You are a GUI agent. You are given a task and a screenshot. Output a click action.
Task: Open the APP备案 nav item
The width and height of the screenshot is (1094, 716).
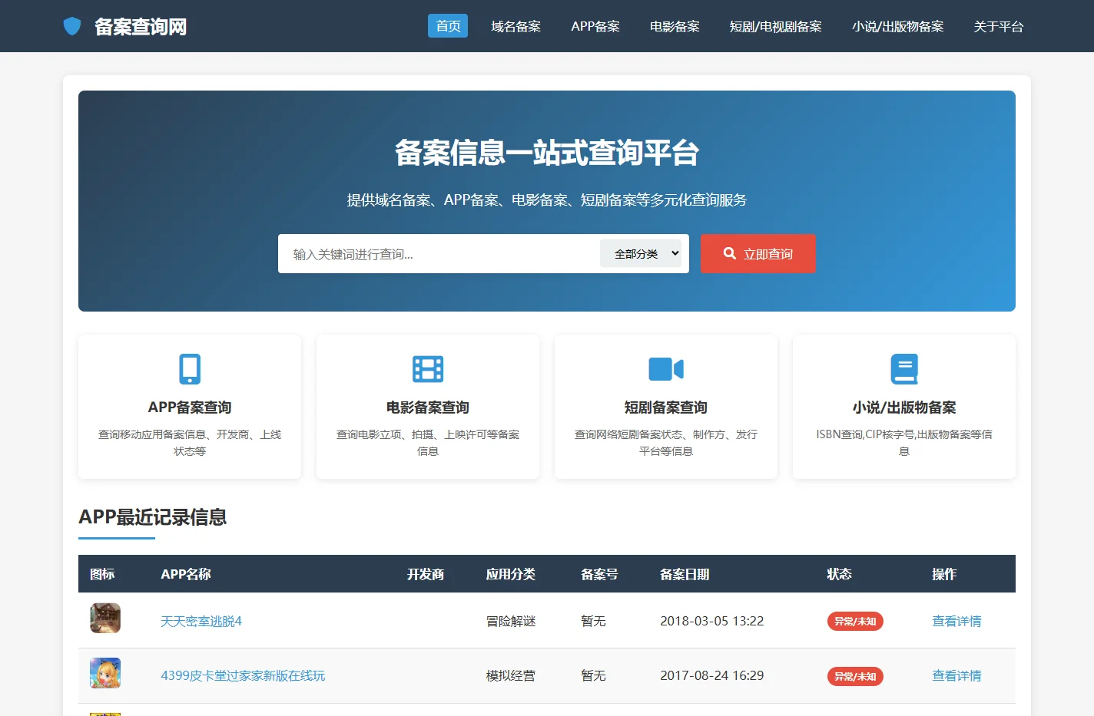pyautogui.click(x=595, y=26)
